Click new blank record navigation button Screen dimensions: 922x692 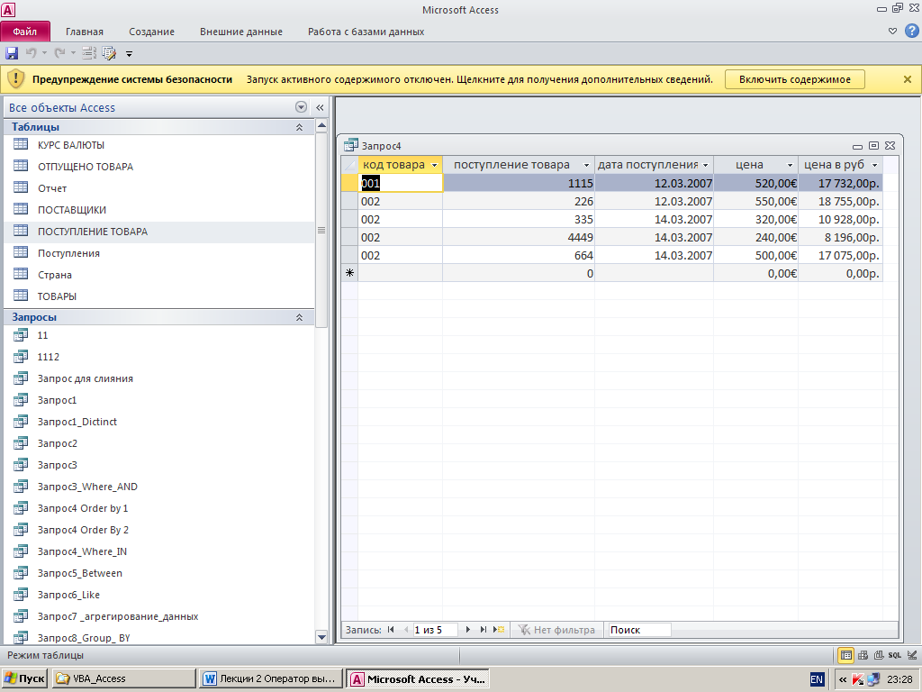499,630
